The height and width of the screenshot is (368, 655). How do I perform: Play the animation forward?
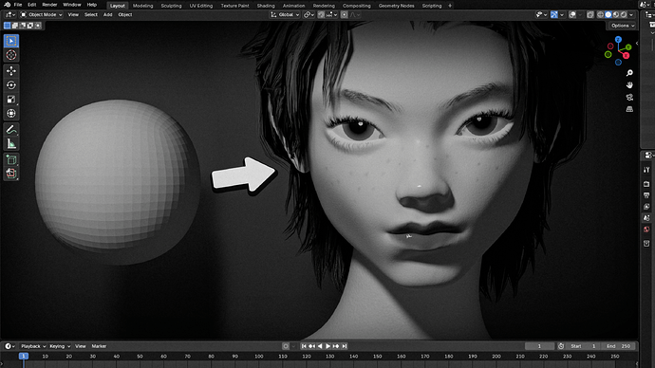(327, 346)
